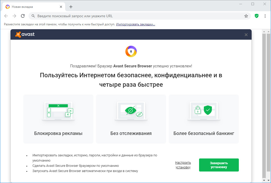
Task: Click the Более безопасный банкинг label
Action: pos(204,133)
